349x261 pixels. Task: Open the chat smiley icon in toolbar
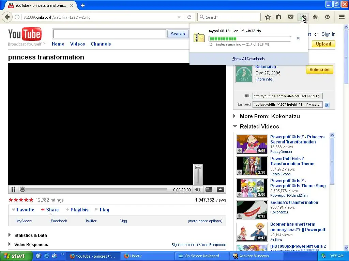click(327, 17)
